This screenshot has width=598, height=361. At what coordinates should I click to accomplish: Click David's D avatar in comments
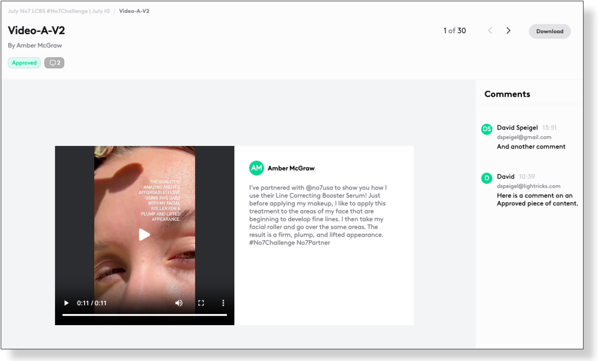tap(487, 178)
